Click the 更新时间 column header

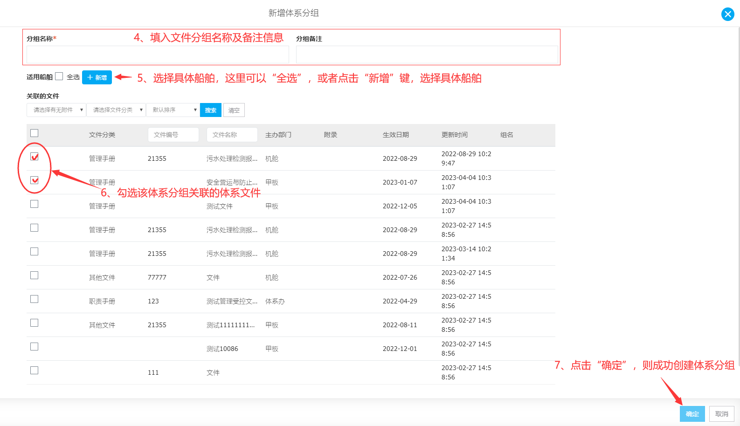coord(455,135)
